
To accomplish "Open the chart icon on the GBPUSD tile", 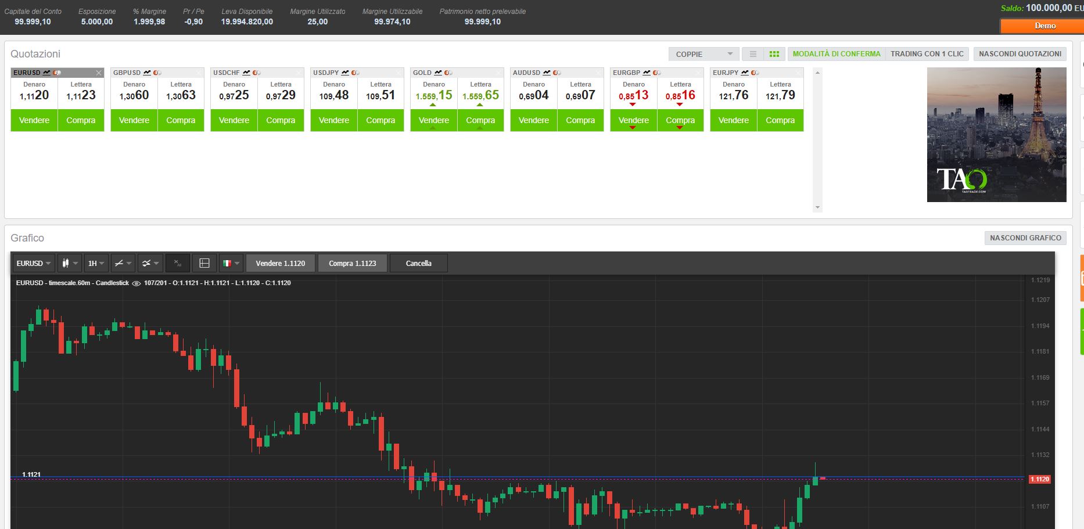I will (147, 73).
